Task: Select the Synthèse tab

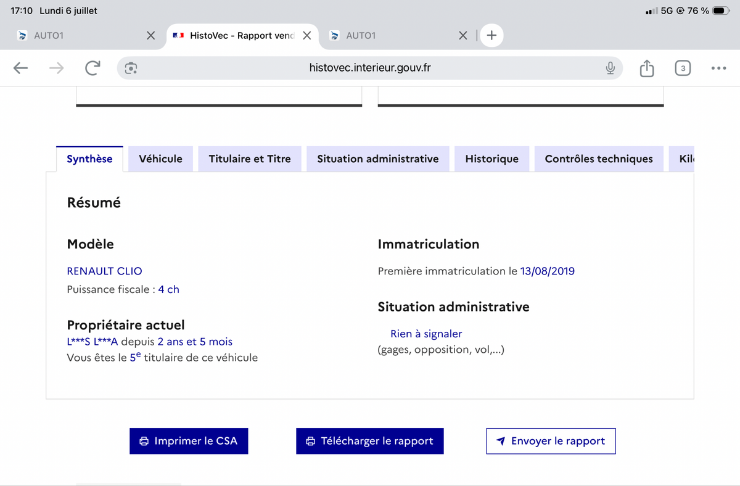Action: pyautogui.click(x=89, y=159)
